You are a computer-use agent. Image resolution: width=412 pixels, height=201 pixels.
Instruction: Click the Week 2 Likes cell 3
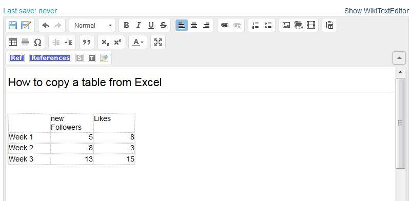[114, 148]
